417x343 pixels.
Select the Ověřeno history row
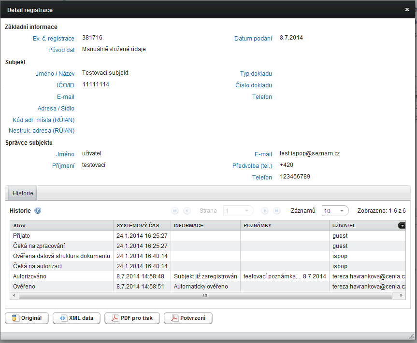click(208, 286)
